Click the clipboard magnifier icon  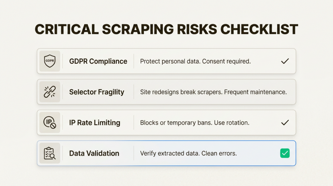tap(50, 153)
